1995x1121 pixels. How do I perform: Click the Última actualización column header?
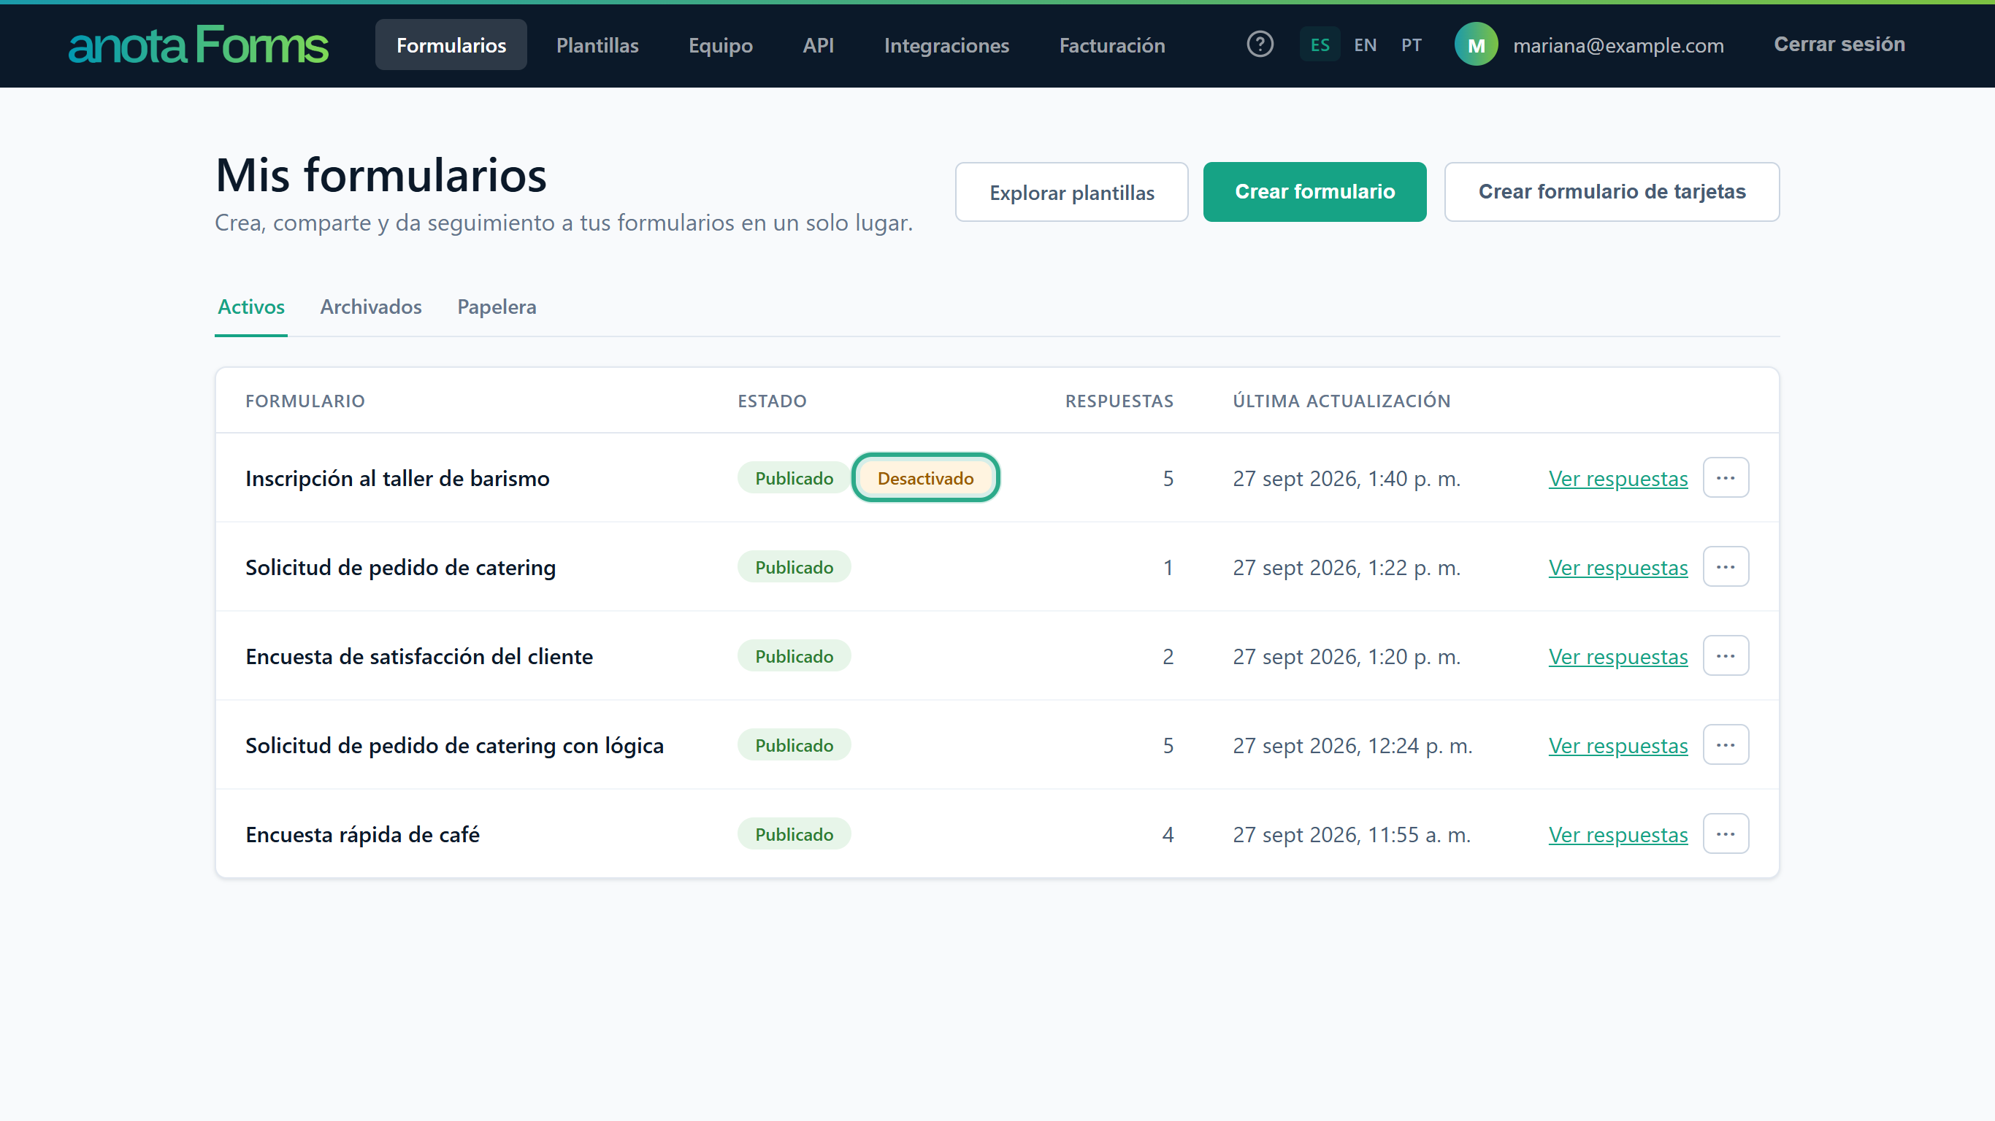point(1341,401)
